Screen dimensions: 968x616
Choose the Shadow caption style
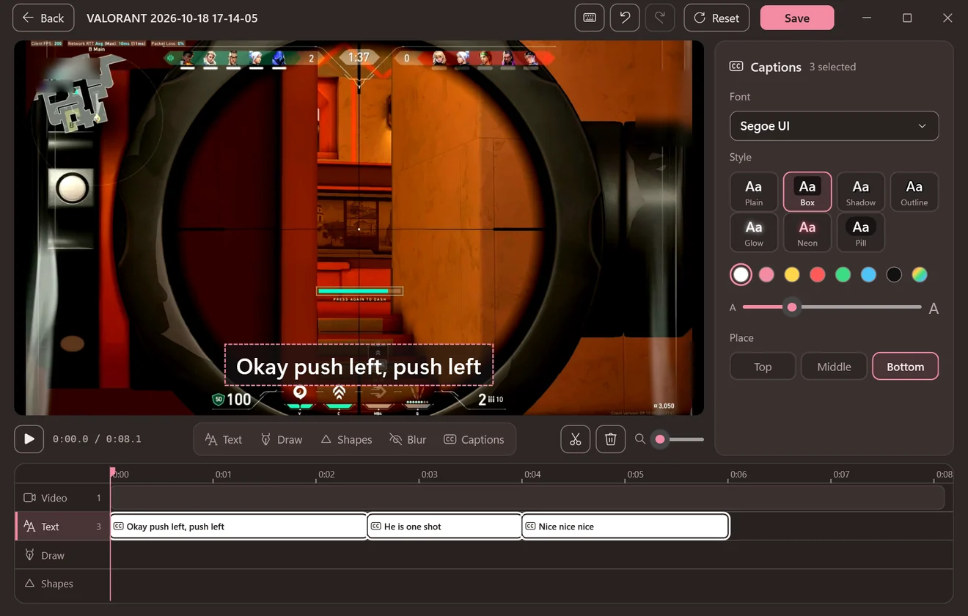tap(861, 192)
